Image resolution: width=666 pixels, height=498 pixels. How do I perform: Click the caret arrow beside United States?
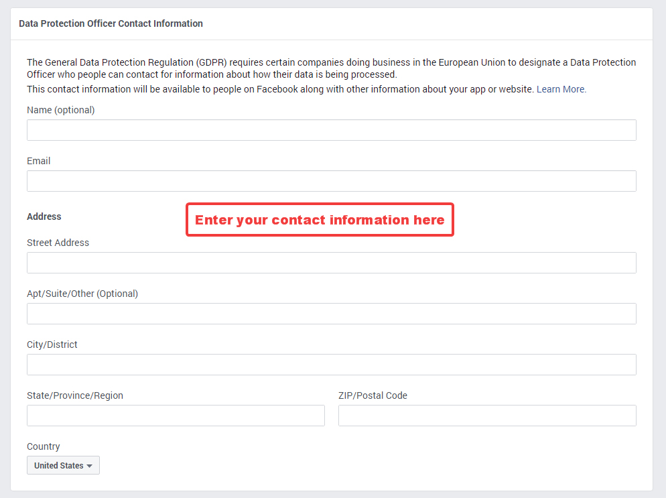89,466
